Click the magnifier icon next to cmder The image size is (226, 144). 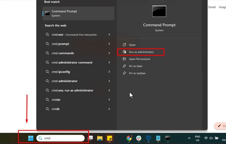click(x=47, y=100)
